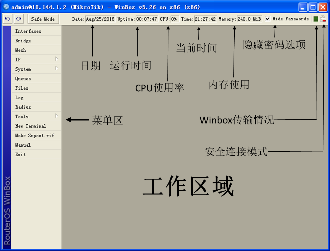This screenshot has width=330, height=251.
Task: Open the Manual entry
Action: 36,145
